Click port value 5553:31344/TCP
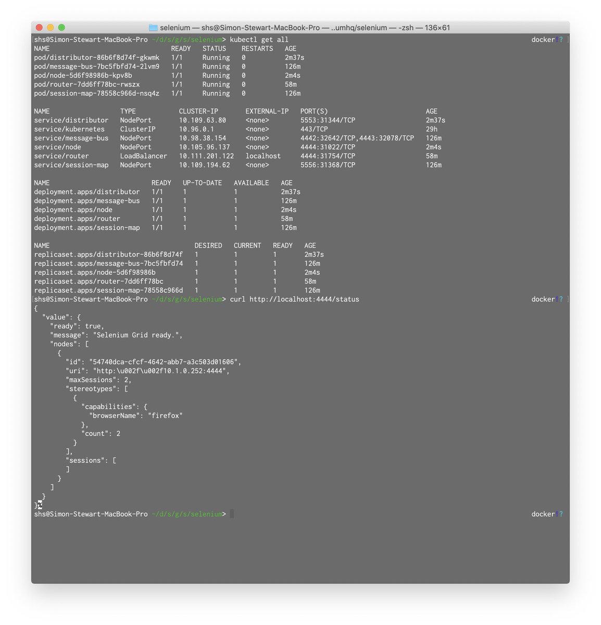 [328, 120]
